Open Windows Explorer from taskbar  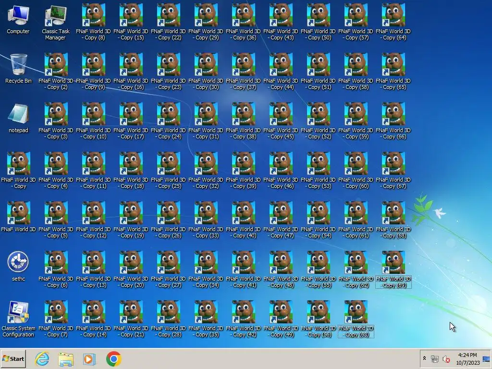[65, 359]
